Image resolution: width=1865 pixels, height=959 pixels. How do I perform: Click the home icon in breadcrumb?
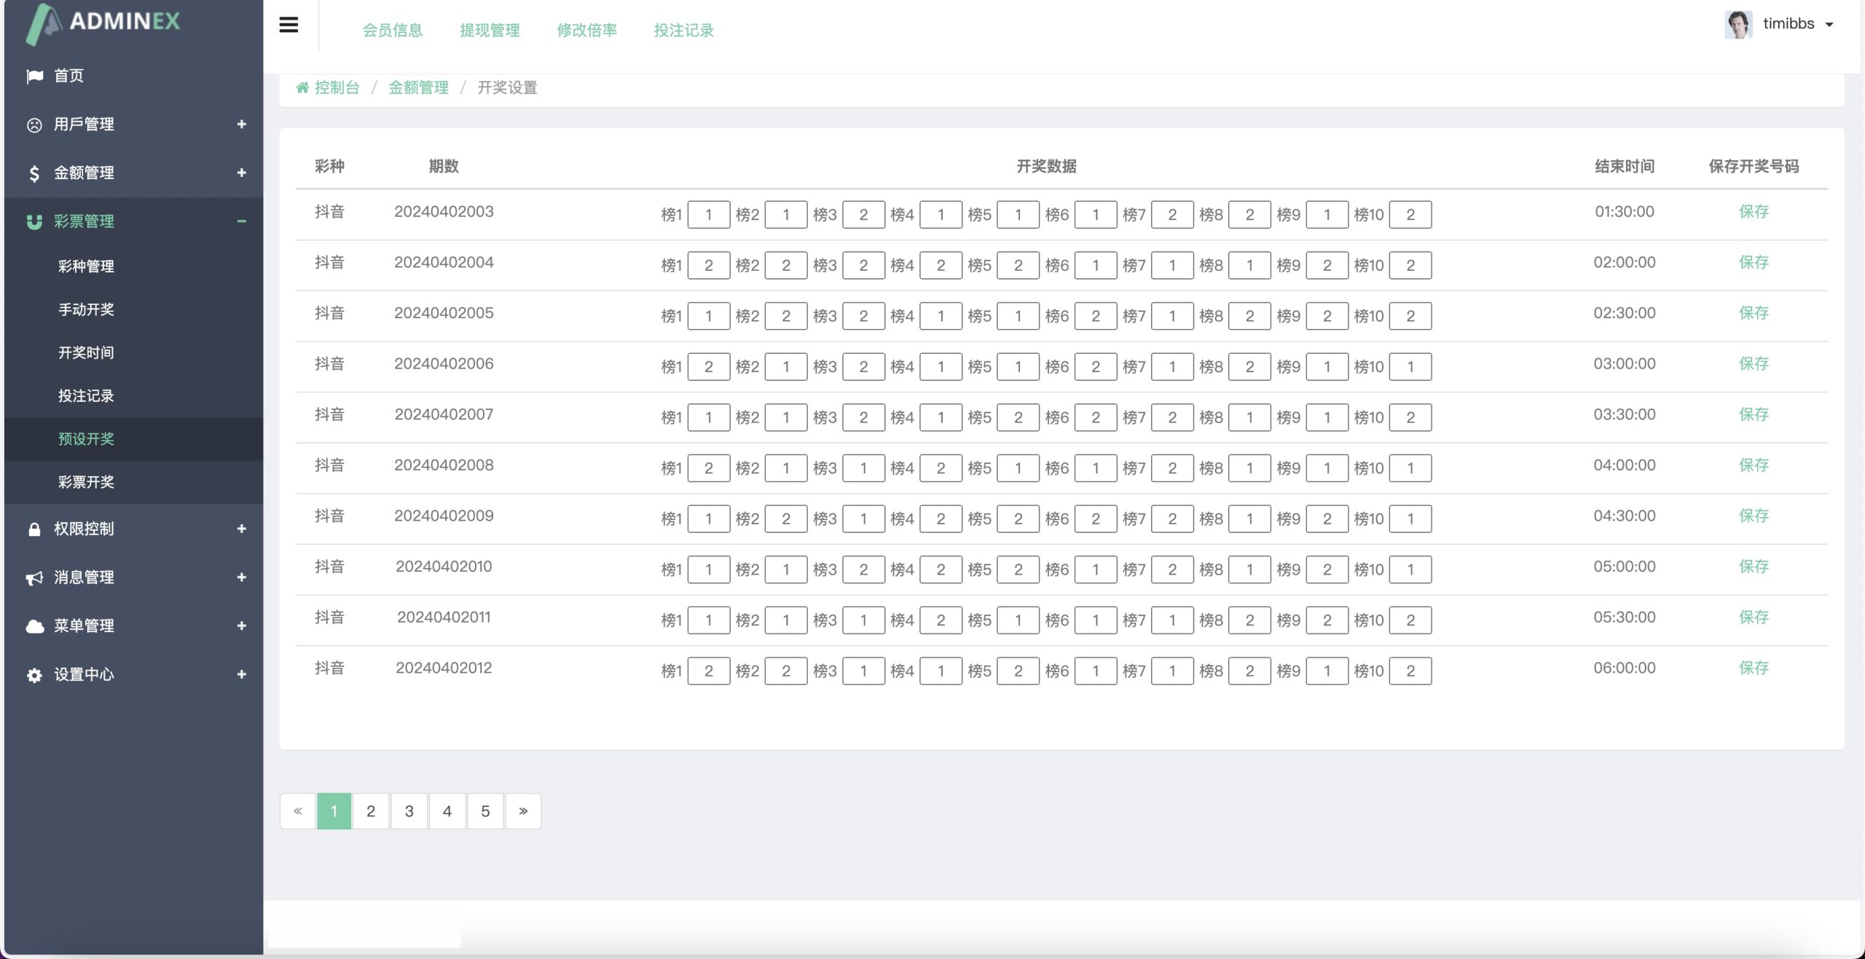302,88
